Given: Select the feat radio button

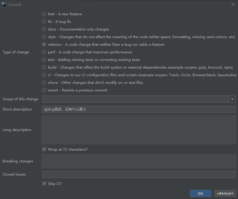Looking at the screenshot, I should pos(44,14).
